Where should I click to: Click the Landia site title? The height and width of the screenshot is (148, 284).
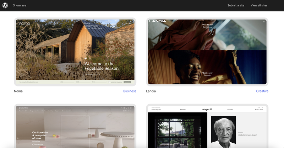(x=151, y=91)
